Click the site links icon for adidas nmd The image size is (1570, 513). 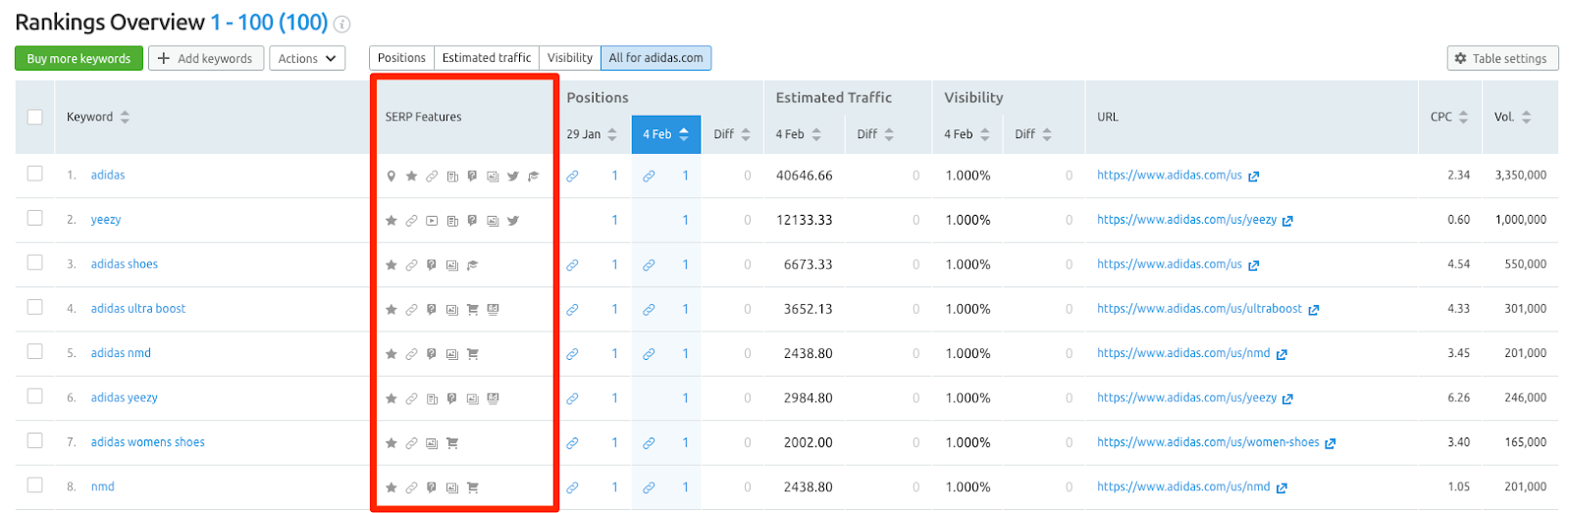pos(411,354)
